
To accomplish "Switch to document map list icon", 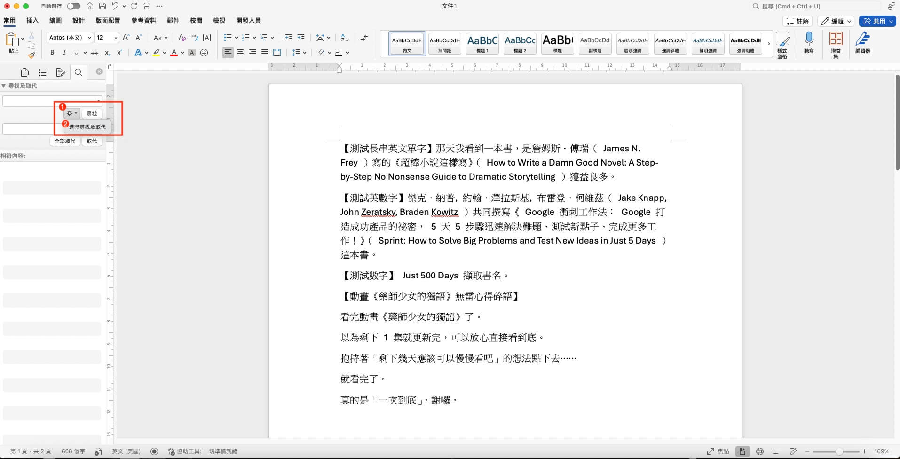I will [x=42, y=72].
